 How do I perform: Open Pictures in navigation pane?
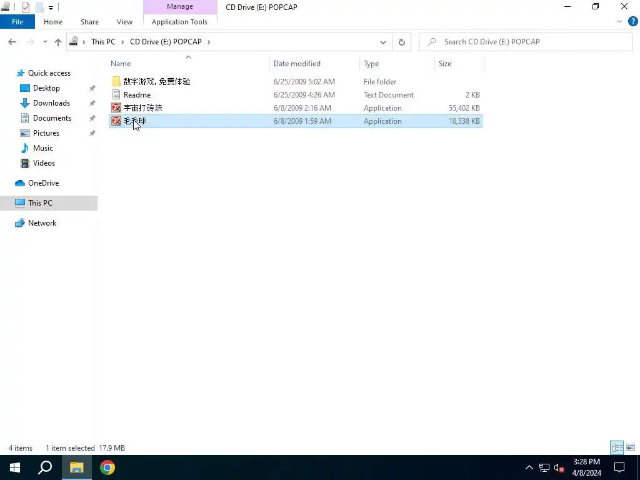tap(46, 133)
